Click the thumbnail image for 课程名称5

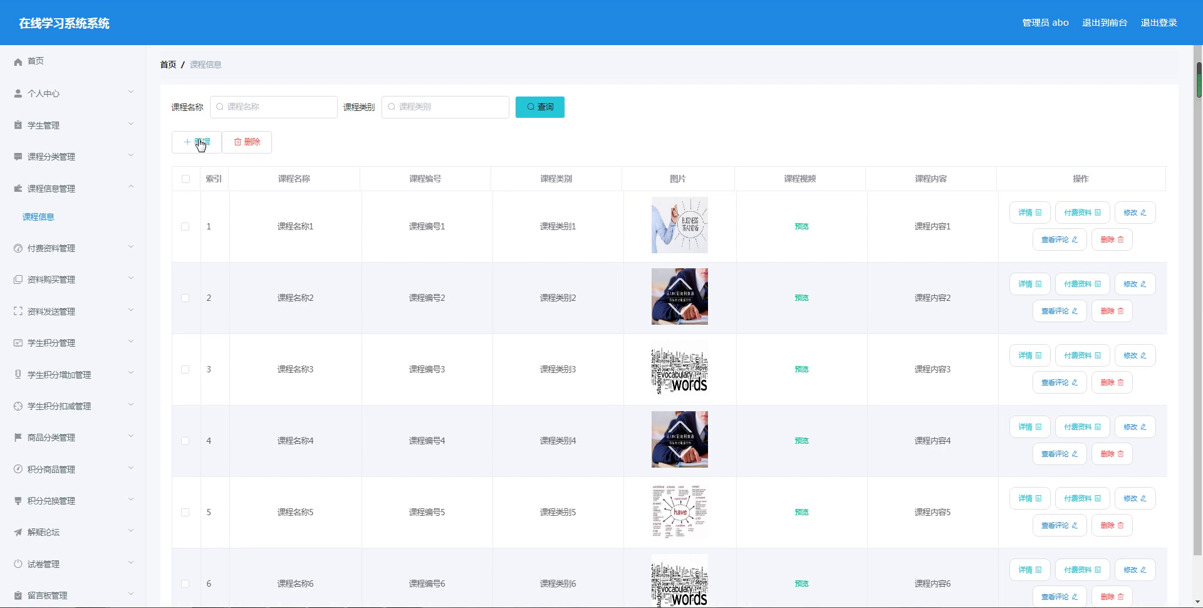(680, 511)
